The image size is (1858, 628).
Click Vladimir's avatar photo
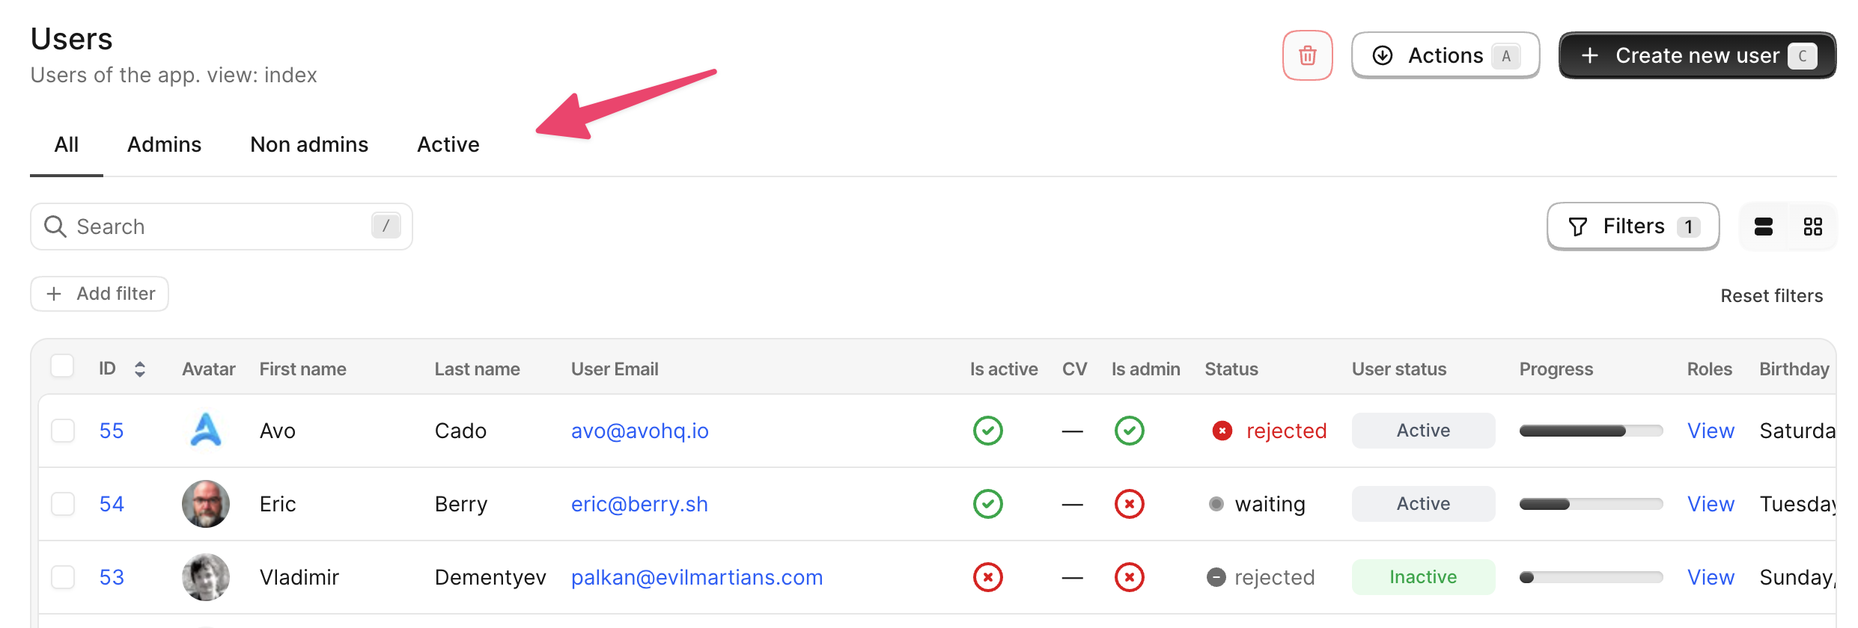(x=206, y=577)
